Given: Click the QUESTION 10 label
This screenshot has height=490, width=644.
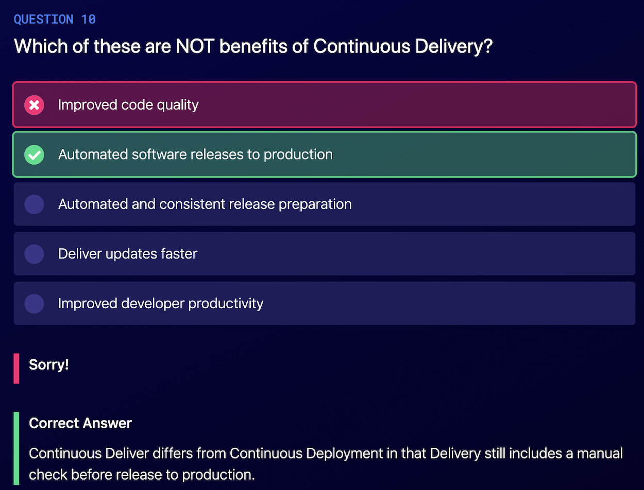Looking at the screenshot, I should pyautogui.click(x=55, y=20).
